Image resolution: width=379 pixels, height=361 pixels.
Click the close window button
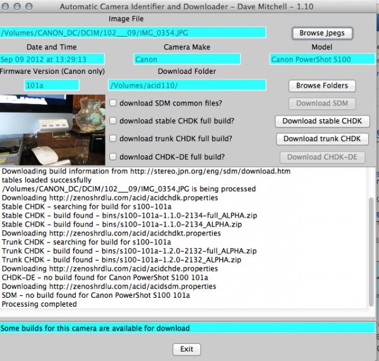point(5,6)
